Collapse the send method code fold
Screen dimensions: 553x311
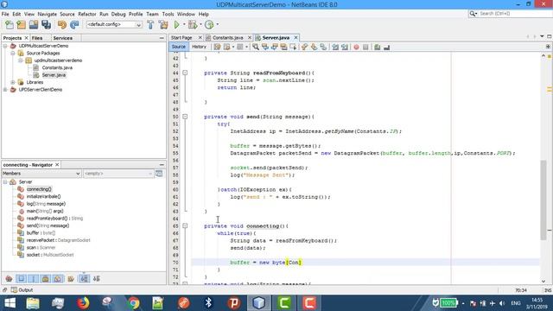click(185, 117)
